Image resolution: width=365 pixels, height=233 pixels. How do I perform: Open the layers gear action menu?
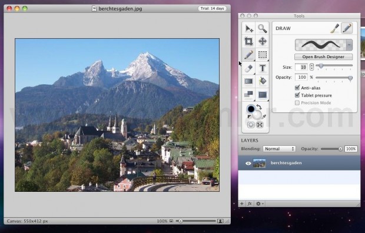(x=260, y=204)
